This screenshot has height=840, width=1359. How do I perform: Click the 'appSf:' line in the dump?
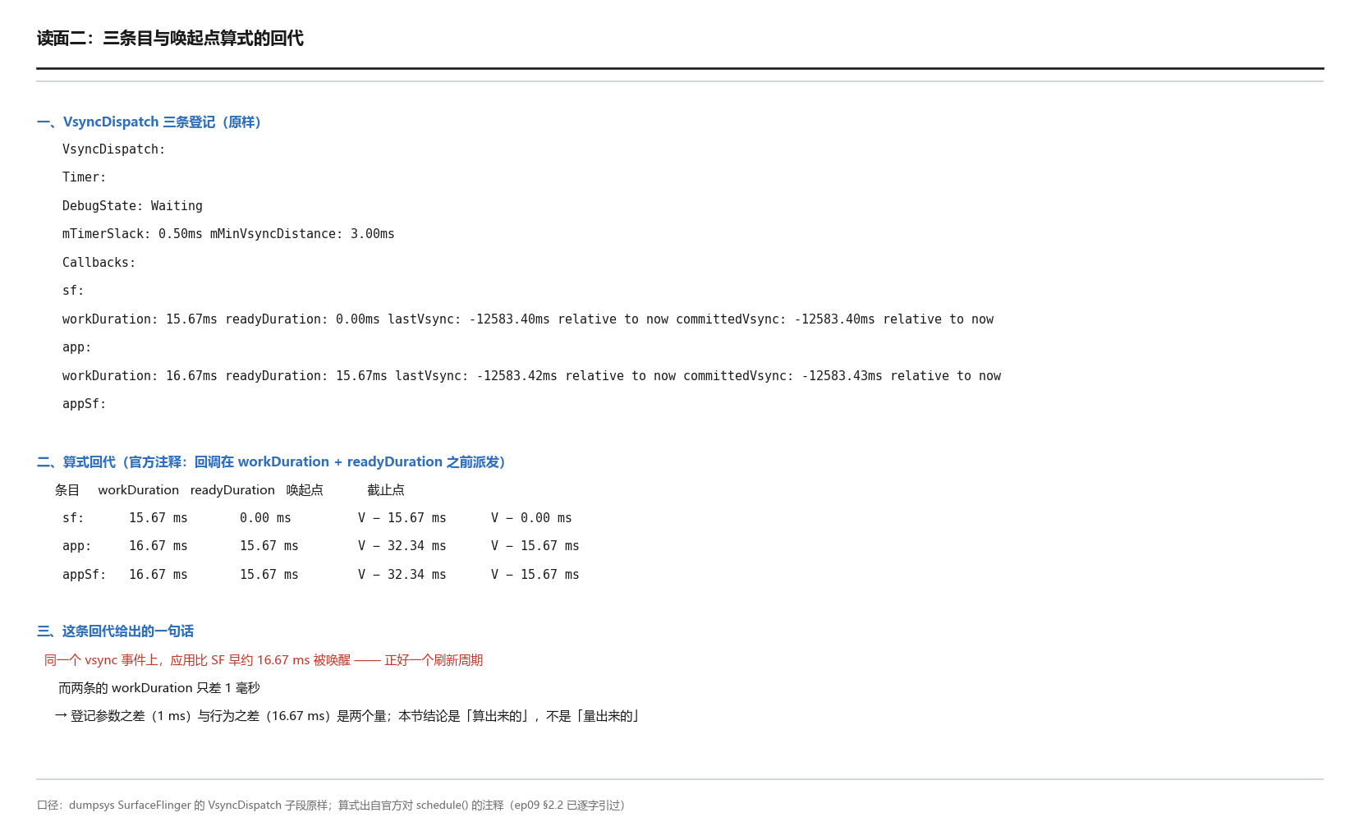85,404
